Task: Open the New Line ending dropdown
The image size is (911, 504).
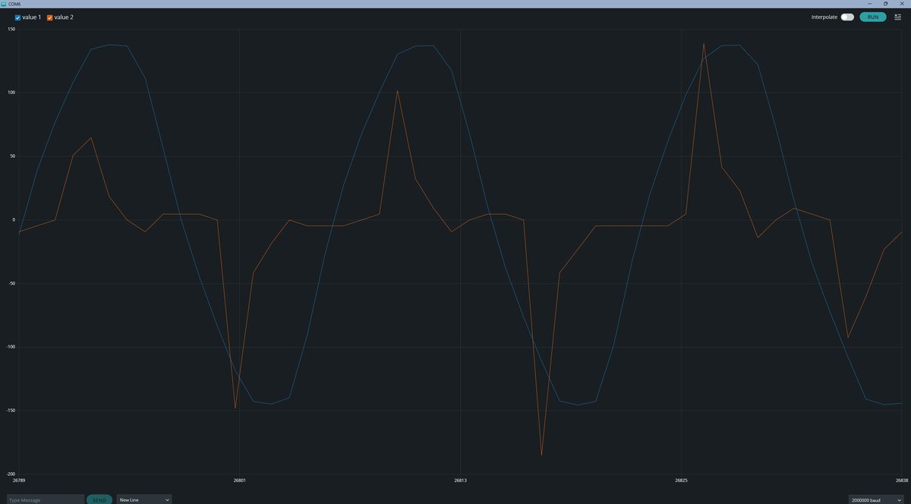Action: pyautogui.click(x=144, y=499)
